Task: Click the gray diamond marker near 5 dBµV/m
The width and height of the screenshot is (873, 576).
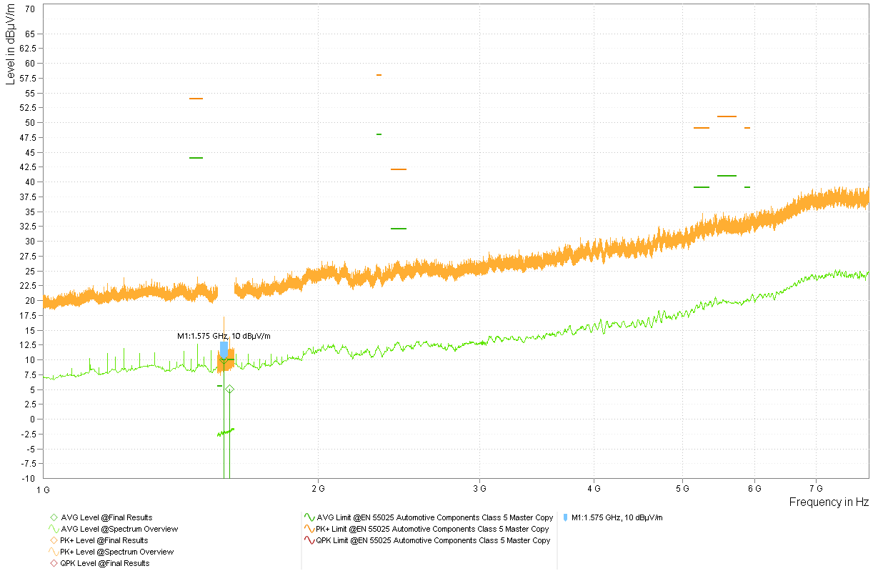Action: point(230,389)
